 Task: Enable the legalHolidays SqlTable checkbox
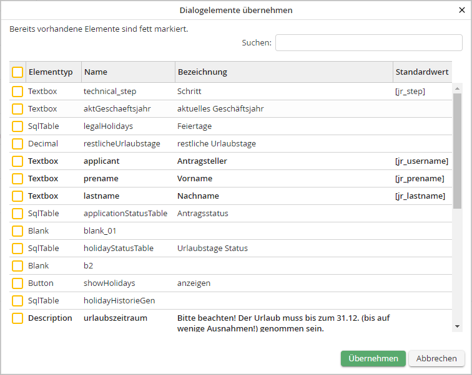click(x=17, y=126)
